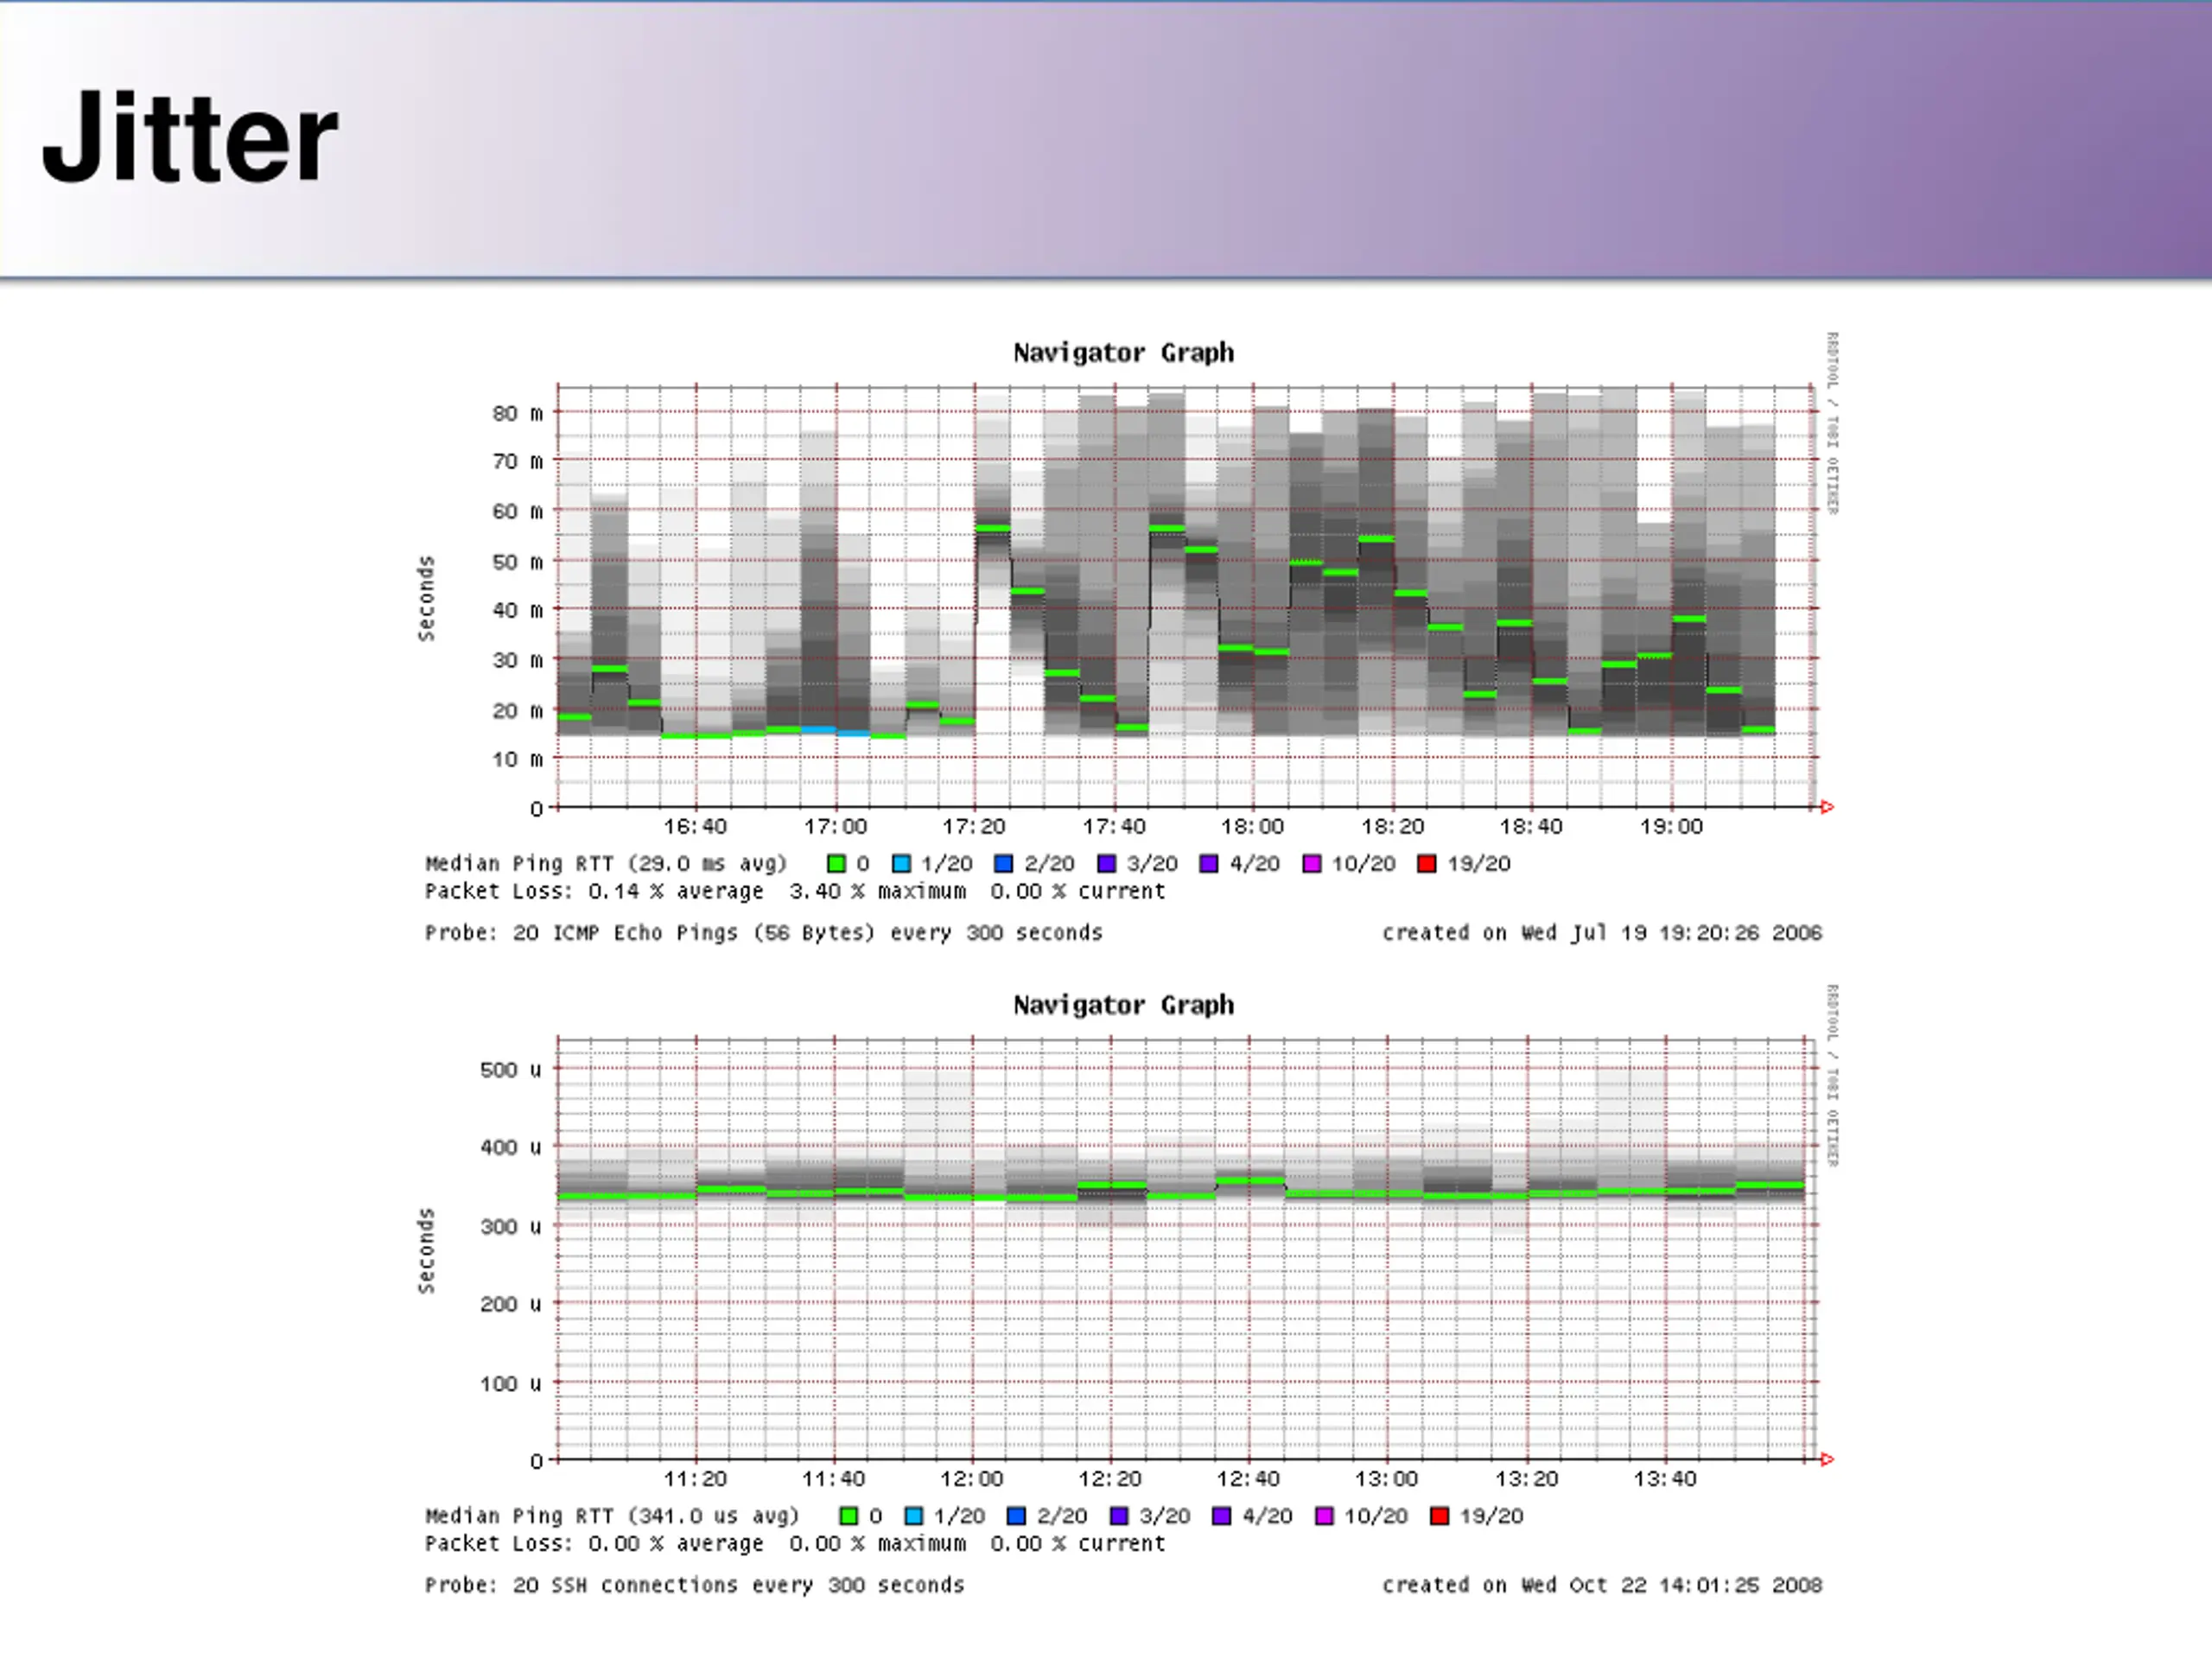This screenshot has width=2212, height=1659.
Task: Click the 80 m y-axis label
Action: (518, 413)
